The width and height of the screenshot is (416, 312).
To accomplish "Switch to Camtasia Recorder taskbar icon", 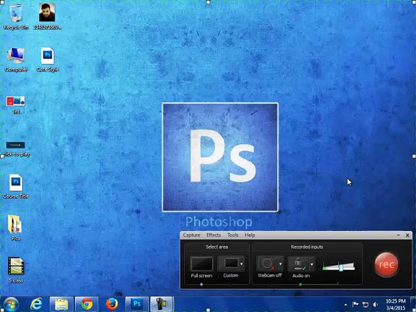I will point(162,304).
